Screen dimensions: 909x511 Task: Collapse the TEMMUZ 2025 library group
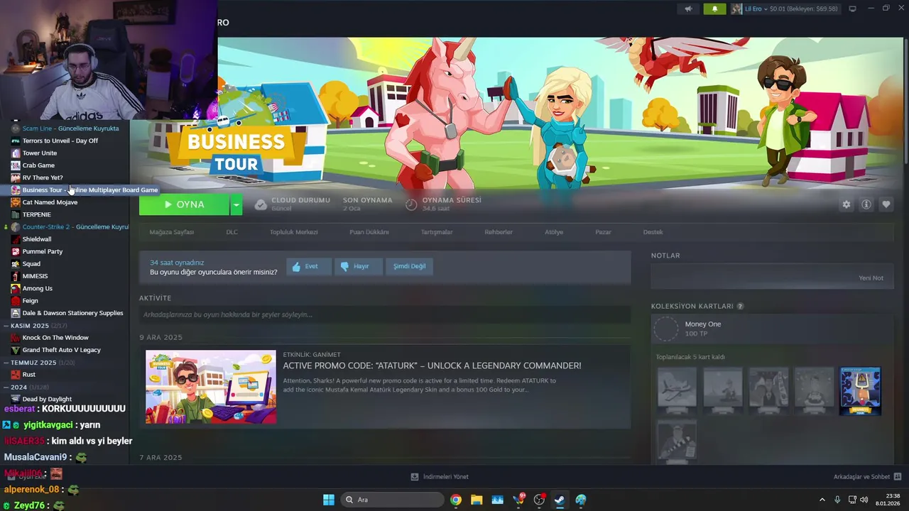(x=6, y=363)
